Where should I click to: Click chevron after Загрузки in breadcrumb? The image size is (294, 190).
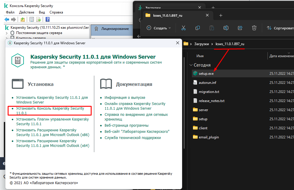click(x=212, y=44)
